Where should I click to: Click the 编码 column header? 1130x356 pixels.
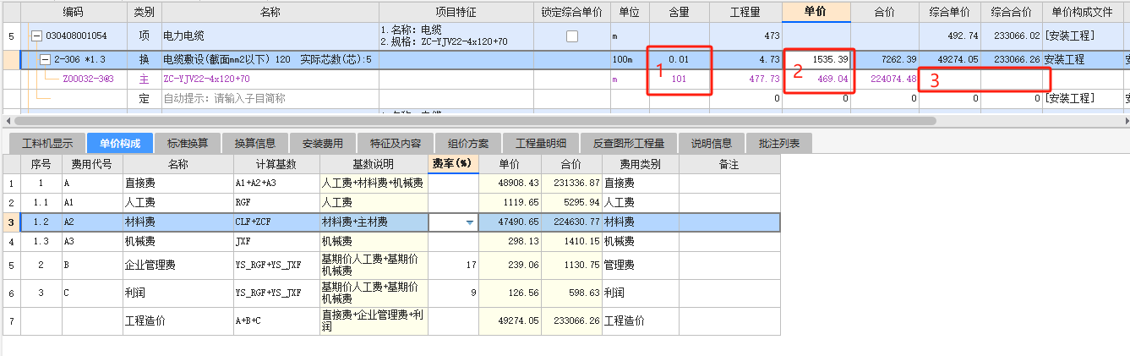pyautogui.click(x=74, y=12)
